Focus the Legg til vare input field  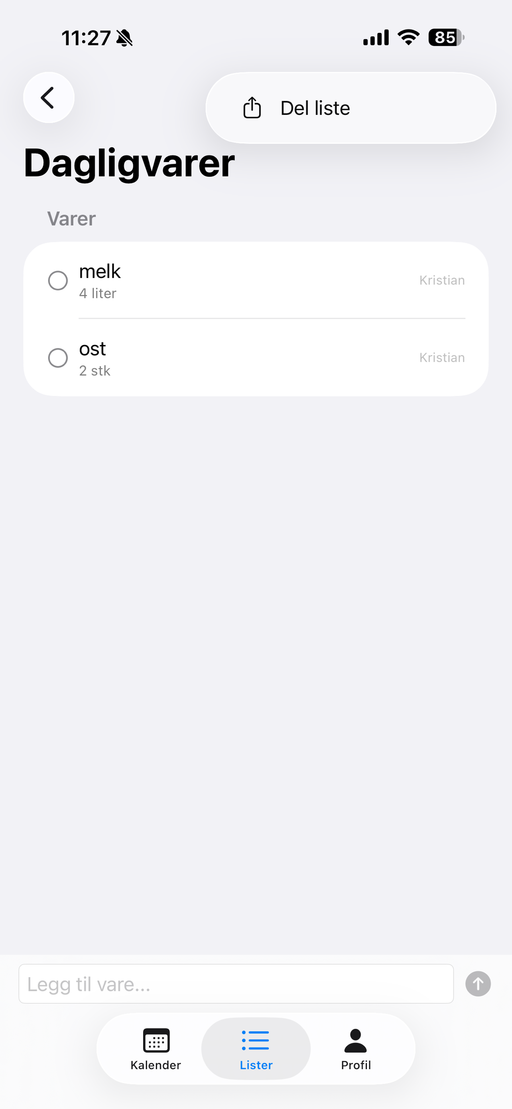[236, 984]
